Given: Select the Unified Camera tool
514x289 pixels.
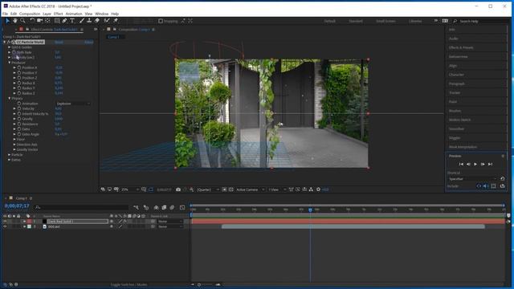Looking at the screenshot, I should tap(40, 21).
